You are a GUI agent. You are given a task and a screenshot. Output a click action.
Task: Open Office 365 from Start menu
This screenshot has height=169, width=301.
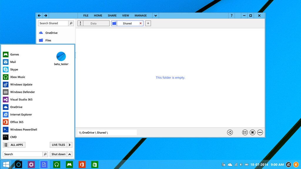click(x=13, y=122)
